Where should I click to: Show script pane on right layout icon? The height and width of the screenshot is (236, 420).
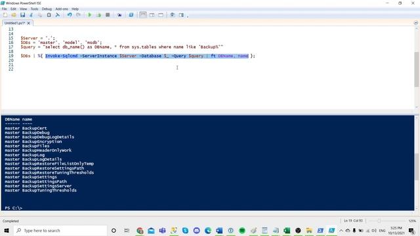tap(152, 15)
